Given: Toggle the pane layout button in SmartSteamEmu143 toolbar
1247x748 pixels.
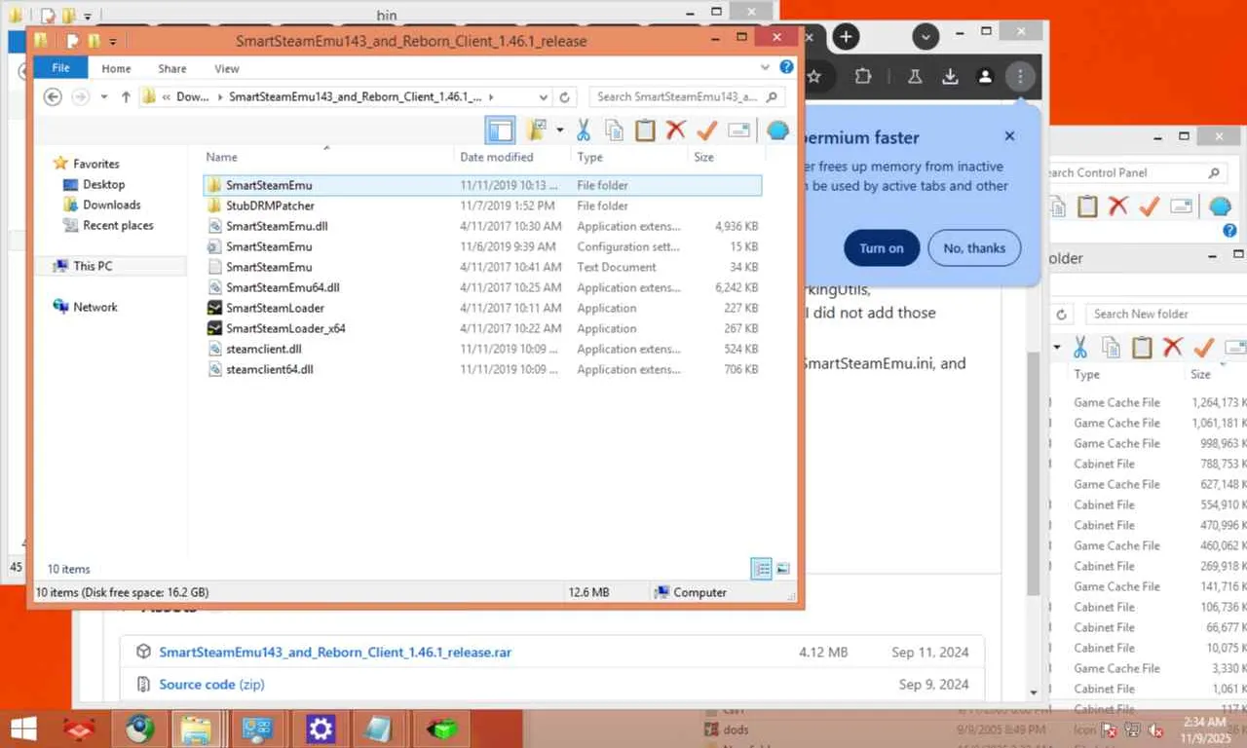Looking at the screenshot, I should (501, 131).
